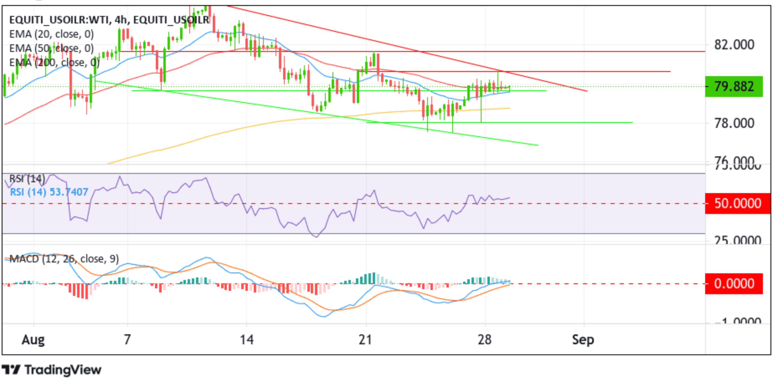773x388 pixels.
Task: Click the RSI 50.0000 level label
Action: pos(738,203)
